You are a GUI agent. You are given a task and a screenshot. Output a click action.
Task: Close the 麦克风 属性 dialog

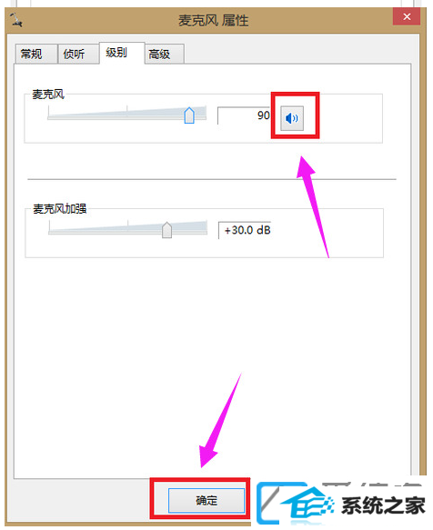407,16
